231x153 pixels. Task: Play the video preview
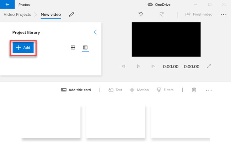(x=138, y=66)
